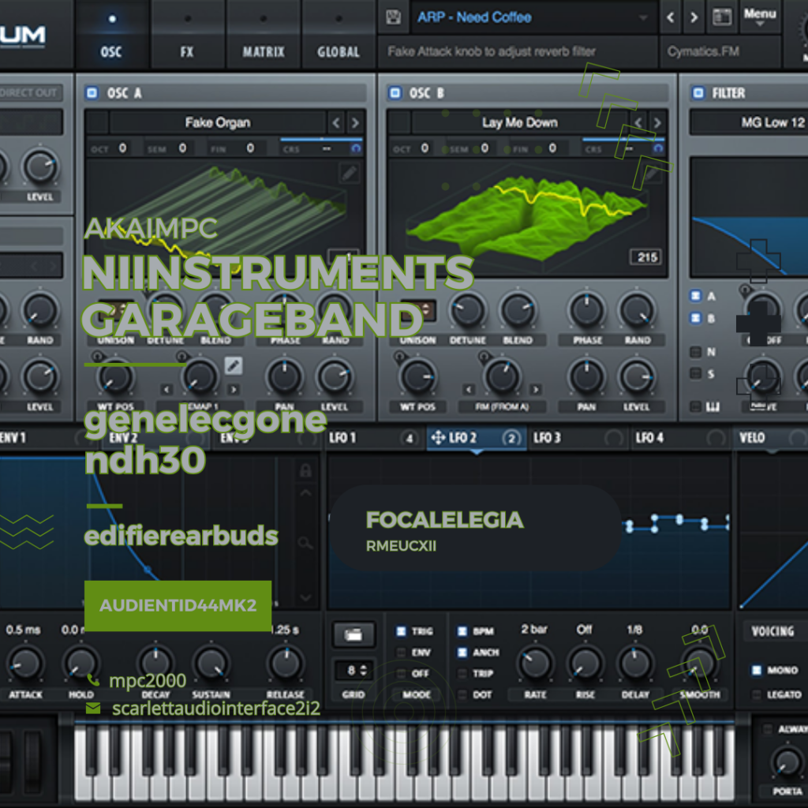Open the GLOBAL tab
808x808 pixels.
339,35
